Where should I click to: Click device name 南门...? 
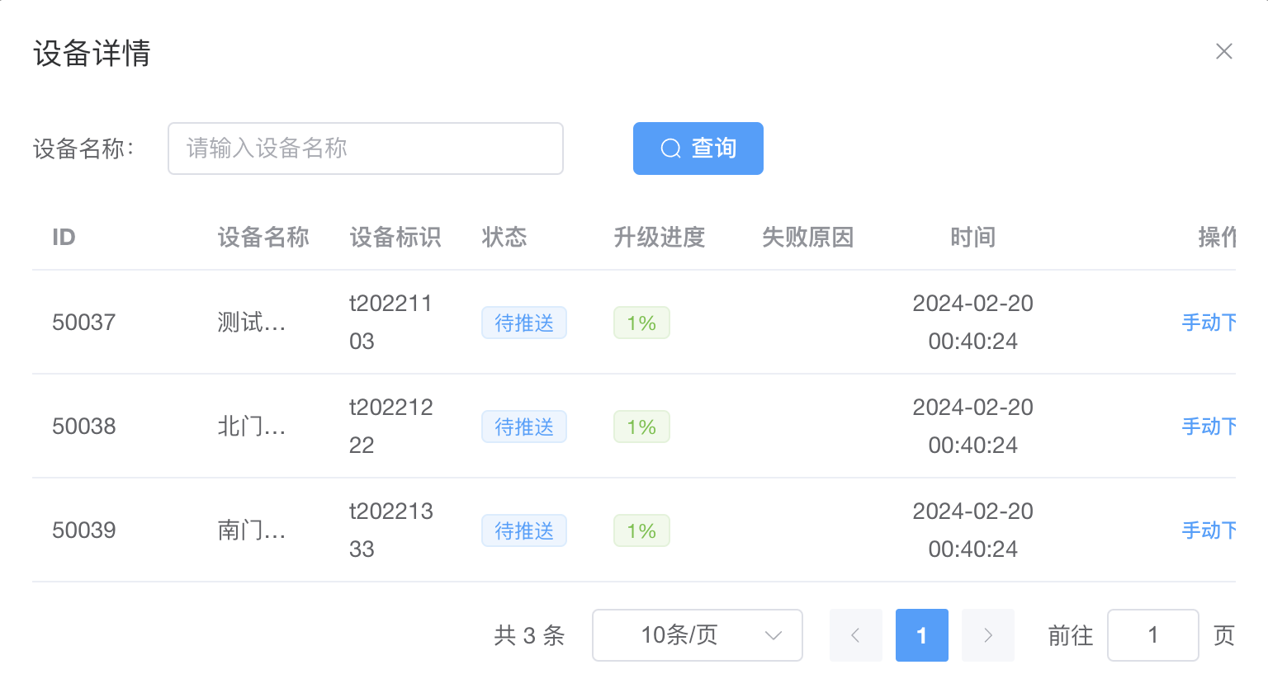[x=252, y=530]
